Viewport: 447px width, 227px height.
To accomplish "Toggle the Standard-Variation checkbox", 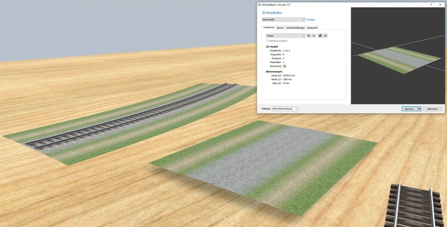I will coord(267,41).
